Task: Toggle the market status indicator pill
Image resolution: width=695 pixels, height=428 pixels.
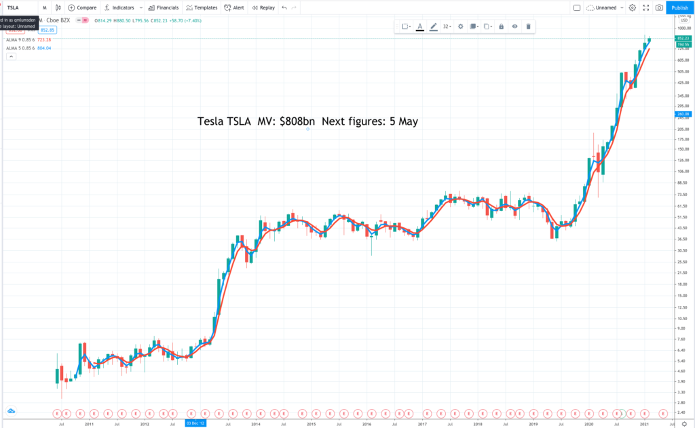Action: (82, 20)
